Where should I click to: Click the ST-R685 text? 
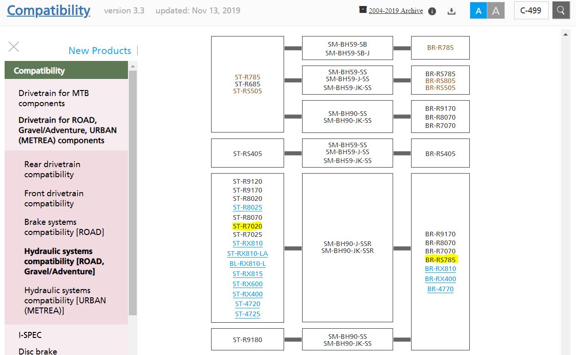(248, 84)
